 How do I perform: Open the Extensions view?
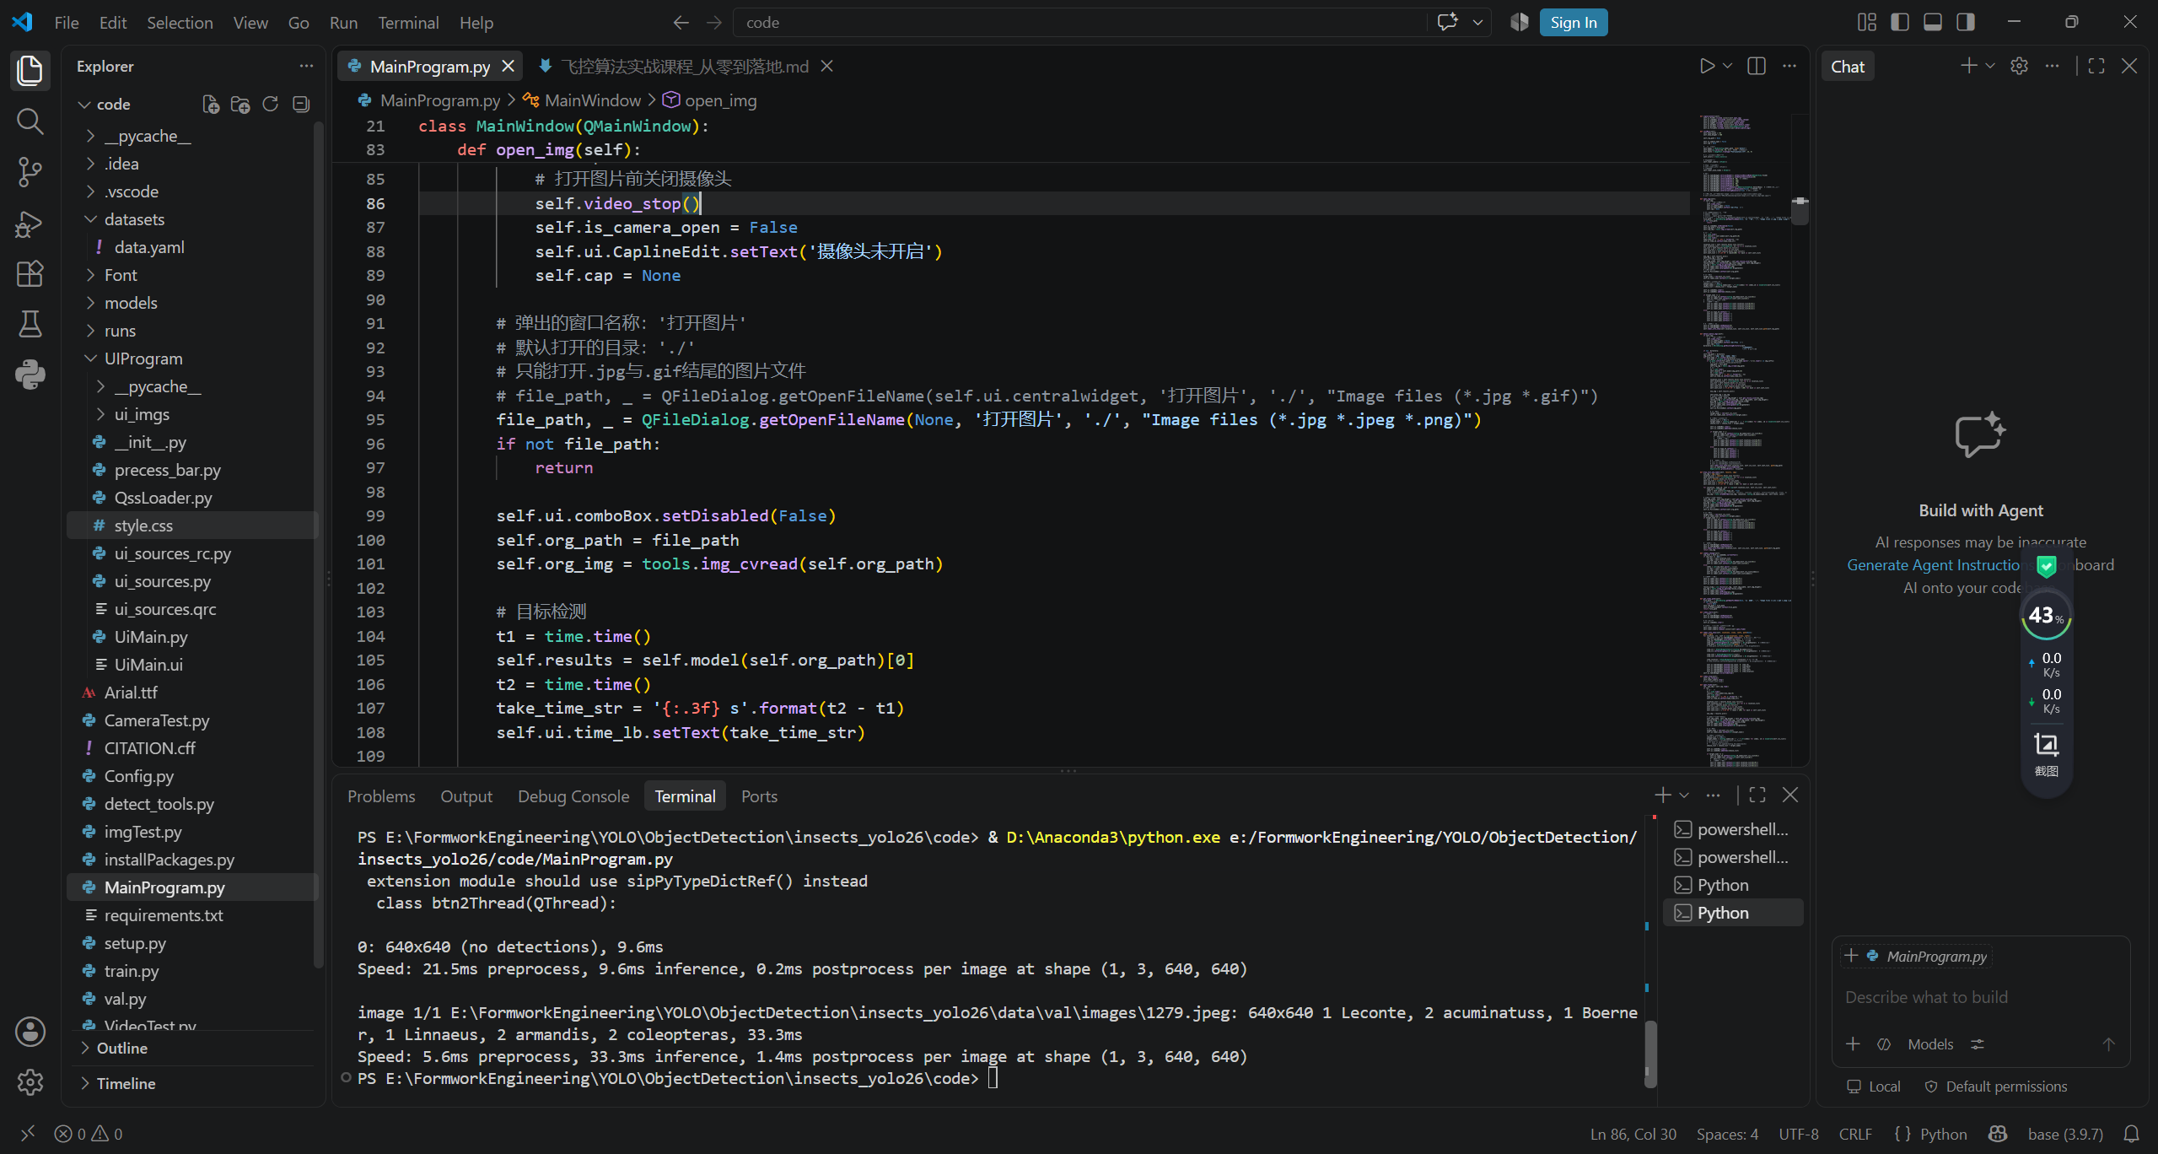click(30, 273)
